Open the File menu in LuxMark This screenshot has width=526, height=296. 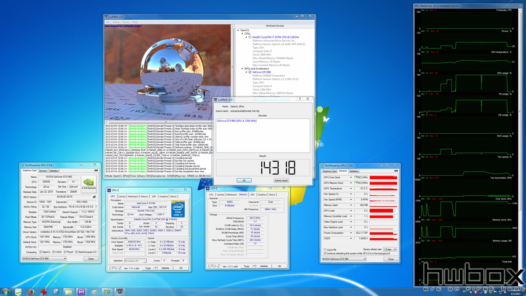(108, 22)
